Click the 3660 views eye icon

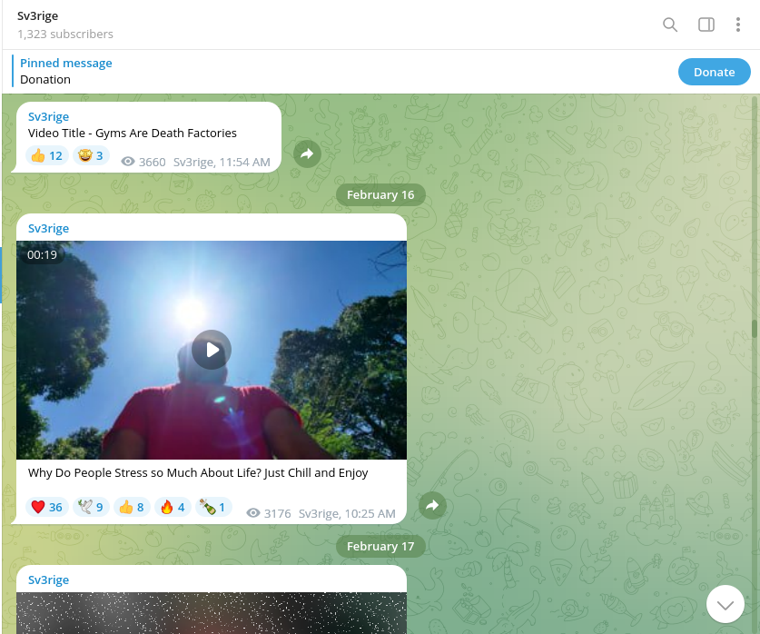128,162
